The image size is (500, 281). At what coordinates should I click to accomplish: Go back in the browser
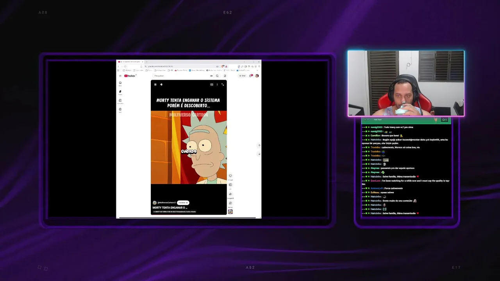point(119,66)
